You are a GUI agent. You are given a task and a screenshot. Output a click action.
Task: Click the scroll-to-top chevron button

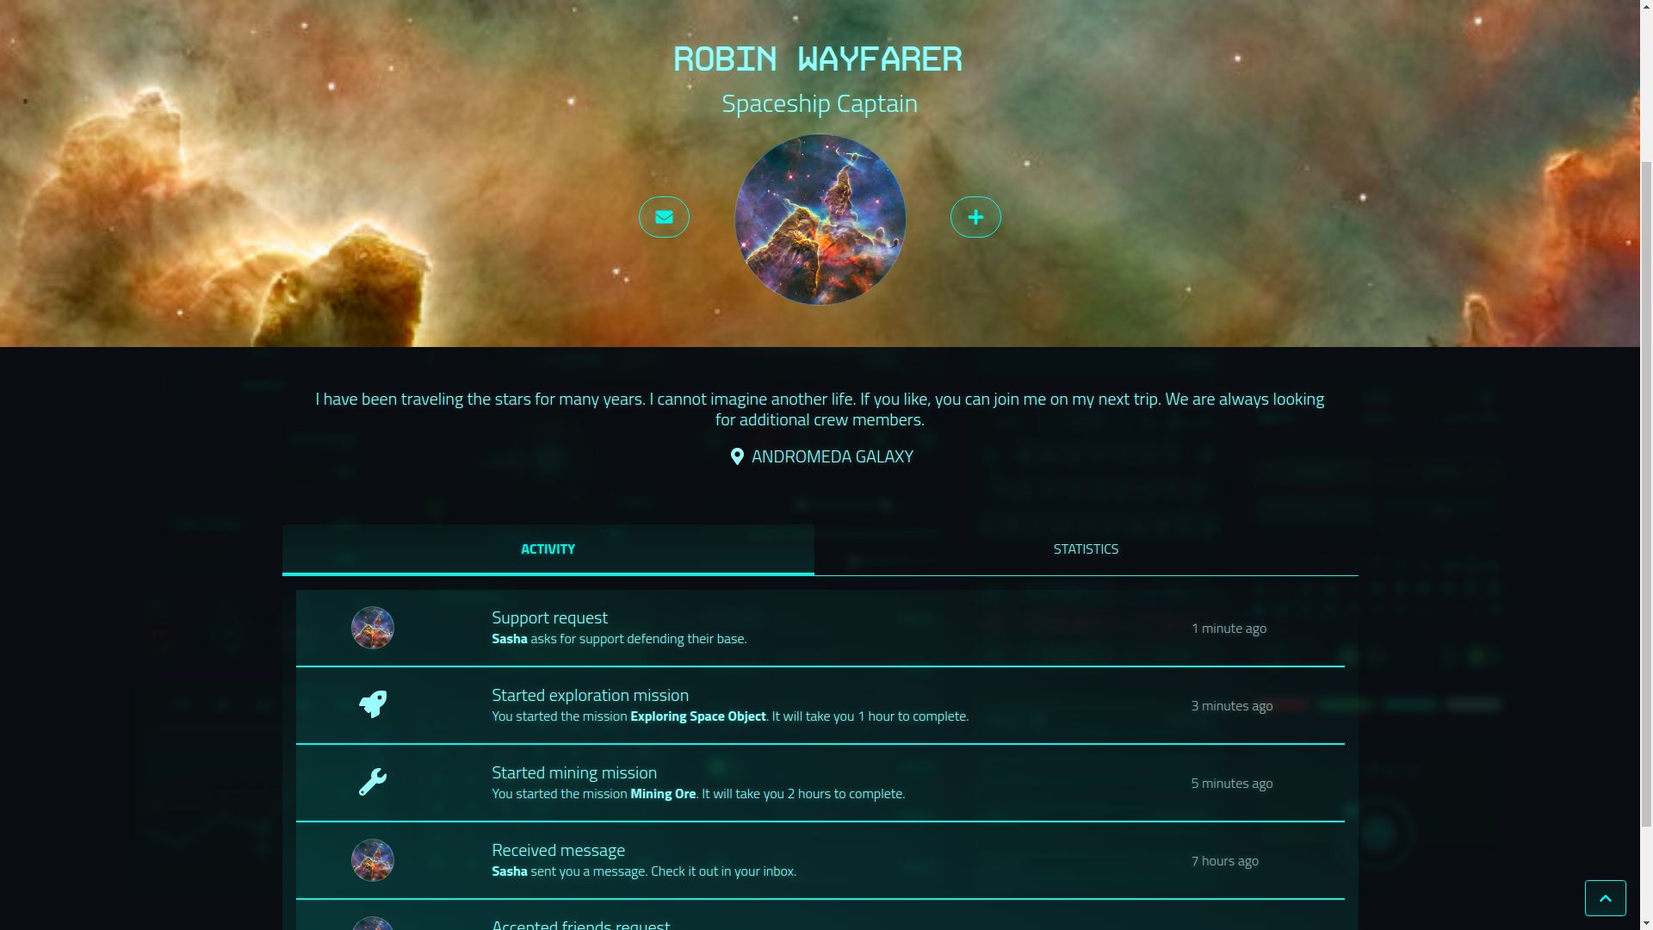(1606, 898)
